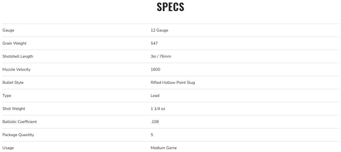The width and height of the screenshot is (341, 152).
Task: Select the Rifled Hollow Point Slug text
Action: (x=173, y=83)
